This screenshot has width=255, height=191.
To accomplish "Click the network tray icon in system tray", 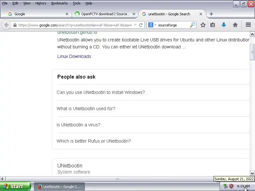I will click(x=225, y=186).
